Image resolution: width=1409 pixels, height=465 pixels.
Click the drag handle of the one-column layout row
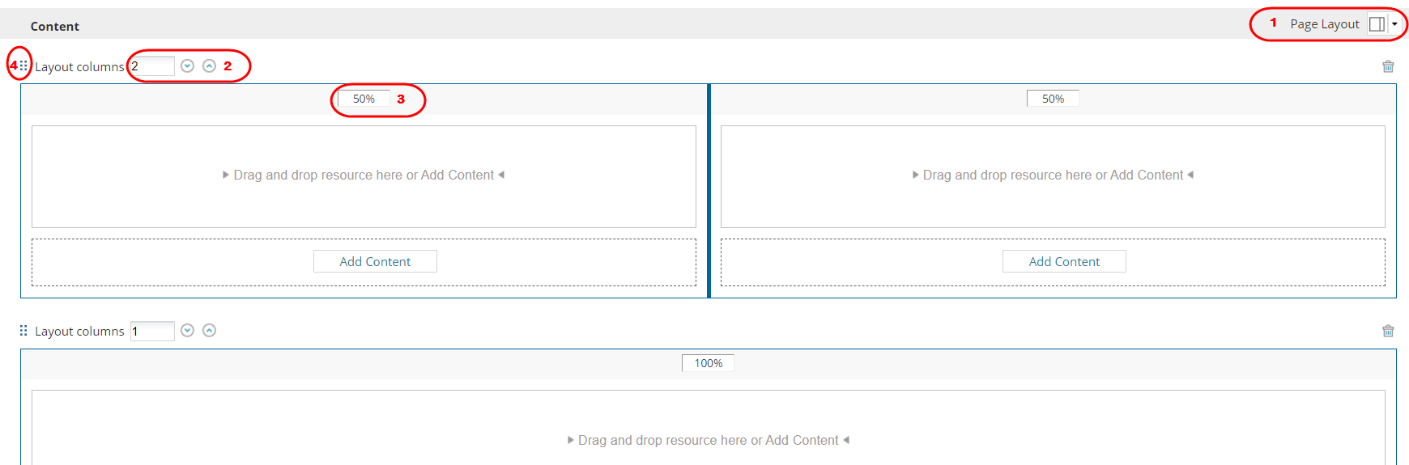(23, 330)
